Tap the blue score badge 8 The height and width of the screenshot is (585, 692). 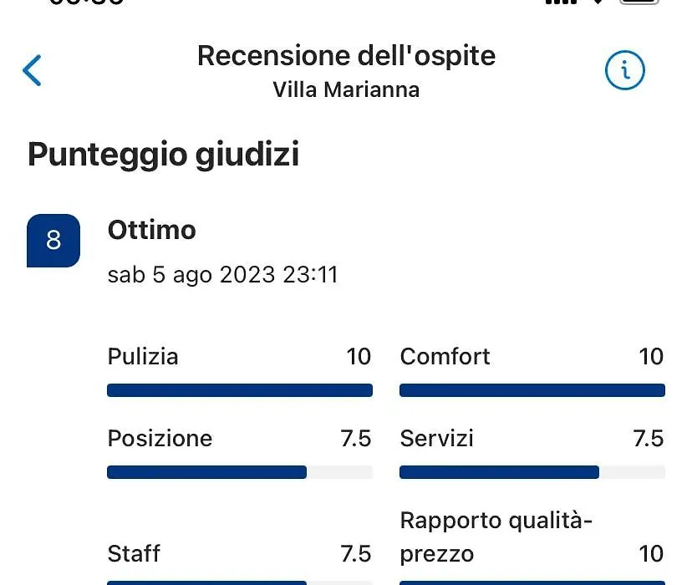point(53,241)
